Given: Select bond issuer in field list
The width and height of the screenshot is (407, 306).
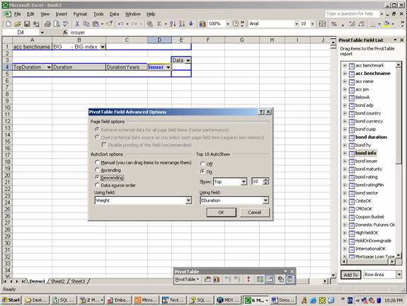Looking at the screenshot, I should (x=366, y=161).
